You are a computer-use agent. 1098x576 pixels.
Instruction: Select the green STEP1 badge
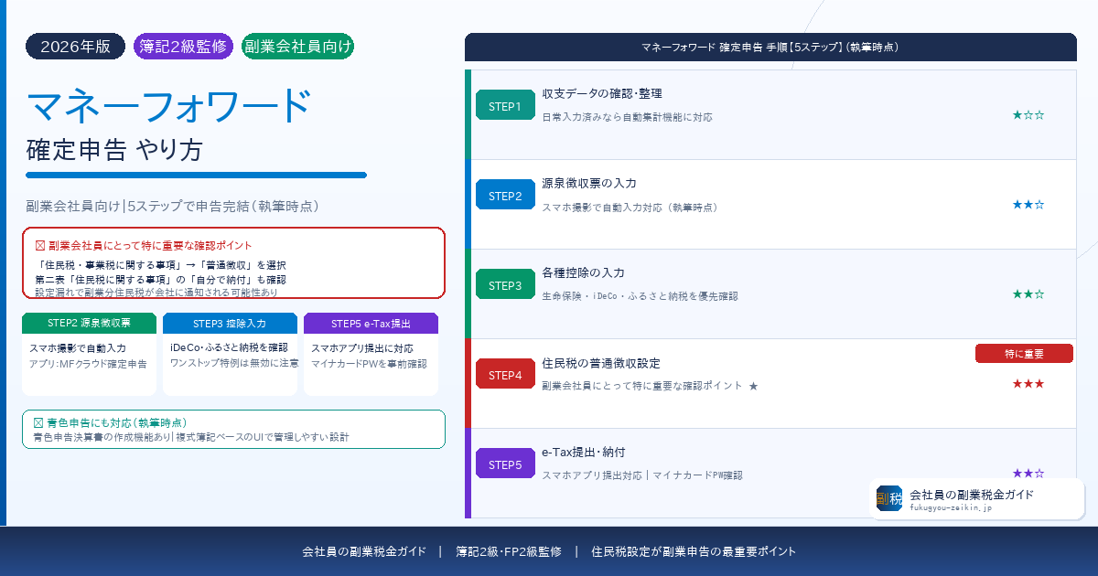[504, 104]
